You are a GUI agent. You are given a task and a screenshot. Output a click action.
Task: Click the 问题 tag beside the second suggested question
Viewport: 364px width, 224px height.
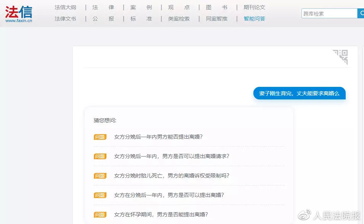[x=100, y=156]
